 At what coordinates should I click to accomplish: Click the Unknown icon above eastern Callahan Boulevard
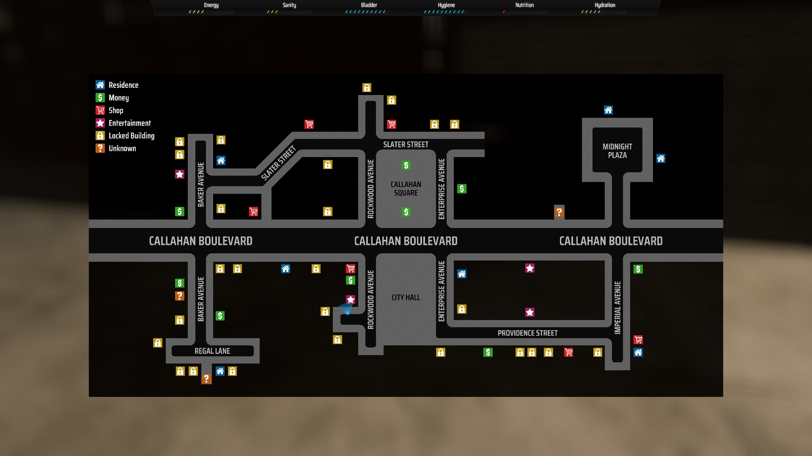559,212
